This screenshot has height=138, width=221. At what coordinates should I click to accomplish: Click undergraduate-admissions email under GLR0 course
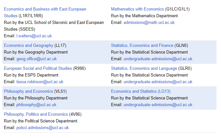point(158,82)
